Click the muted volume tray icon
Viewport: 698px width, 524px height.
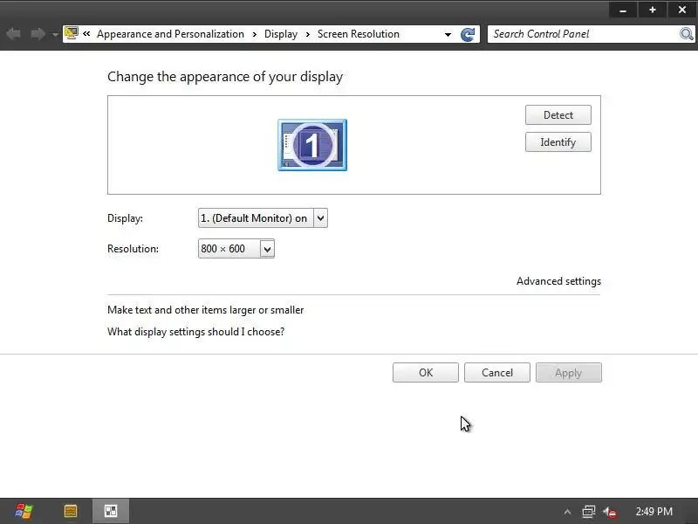610,512
